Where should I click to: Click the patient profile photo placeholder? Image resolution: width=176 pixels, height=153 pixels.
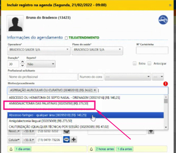coord(15,23)
